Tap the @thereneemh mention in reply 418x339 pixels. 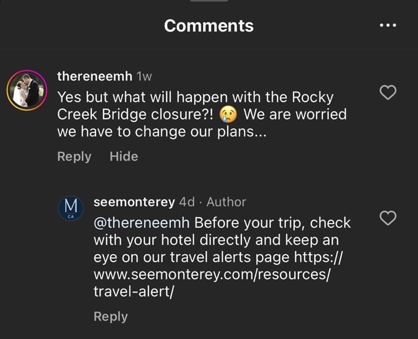(142, 223)
